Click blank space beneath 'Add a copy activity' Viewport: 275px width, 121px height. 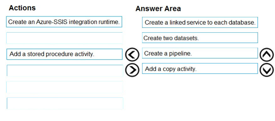pyautogui.click(x=200, y=94)
